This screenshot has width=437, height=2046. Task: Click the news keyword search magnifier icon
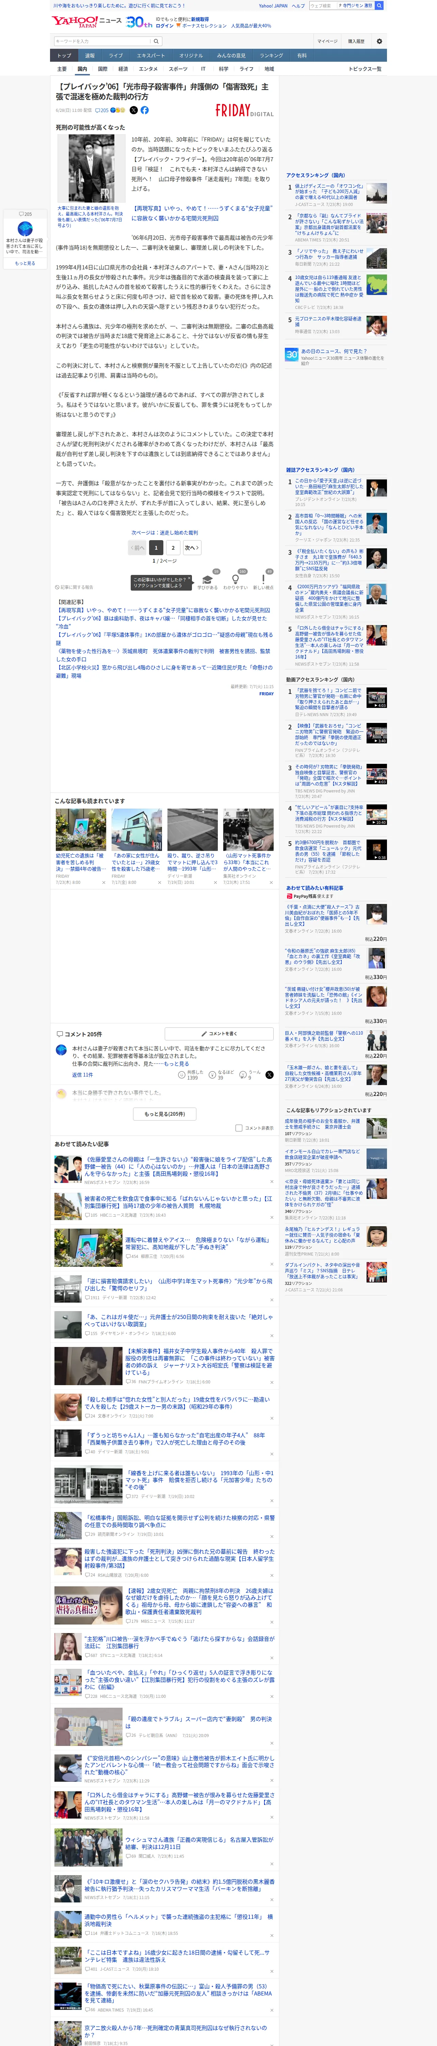(156, 41)
